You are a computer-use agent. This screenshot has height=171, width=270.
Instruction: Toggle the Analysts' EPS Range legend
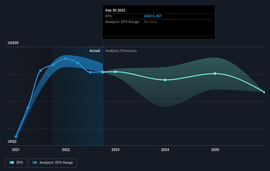[53, 163]
